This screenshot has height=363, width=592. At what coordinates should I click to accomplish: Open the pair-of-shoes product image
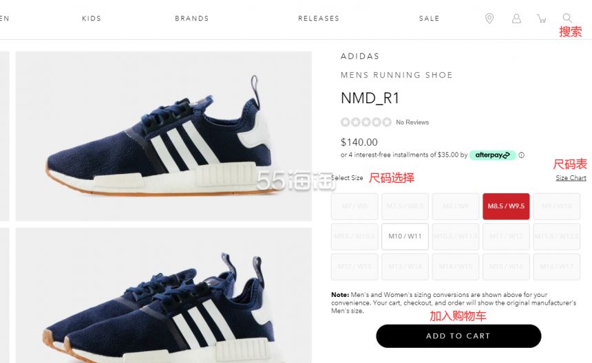(x=163, y=295)
